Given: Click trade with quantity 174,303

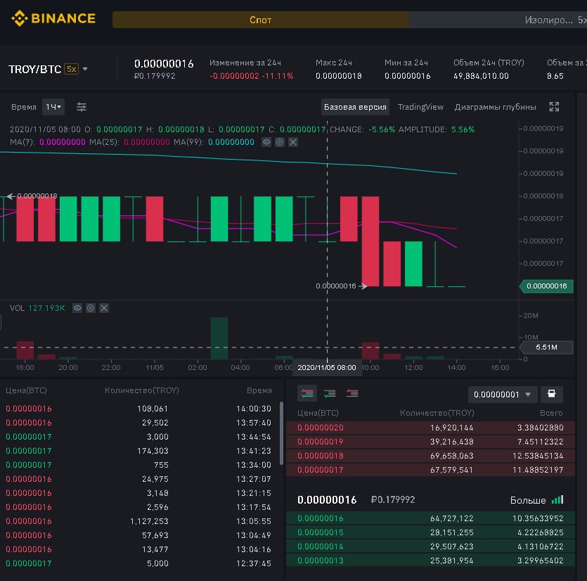Looking at the screenshot, I should tap(138, 451).
